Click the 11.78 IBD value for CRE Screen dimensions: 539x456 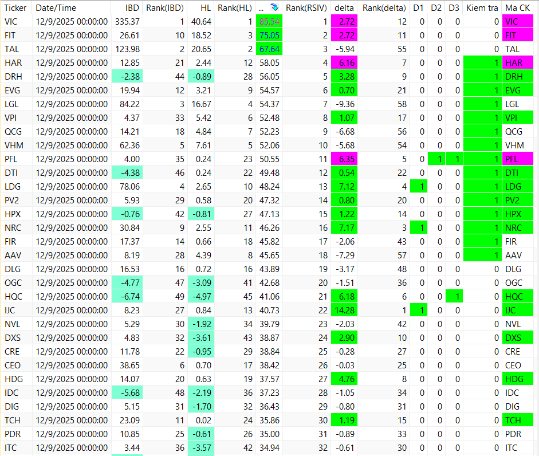[129, 352]
